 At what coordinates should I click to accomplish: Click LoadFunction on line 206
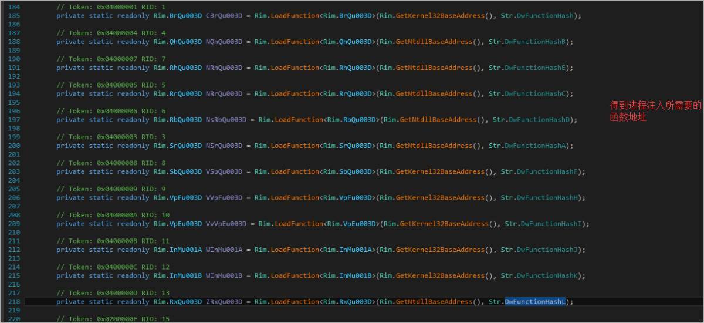coord(295,197)
